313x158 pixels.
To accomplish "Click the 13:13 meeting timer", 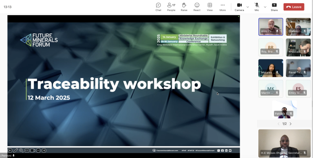I will tap(7, 7).
